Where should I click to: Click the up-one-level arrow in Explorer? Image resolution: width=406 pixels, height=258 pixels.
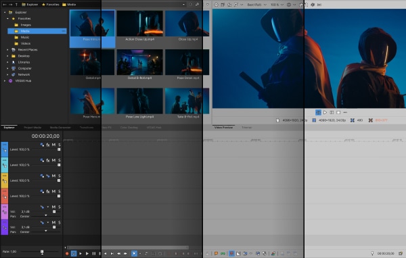pyautogui.click(x=16, y=5)
